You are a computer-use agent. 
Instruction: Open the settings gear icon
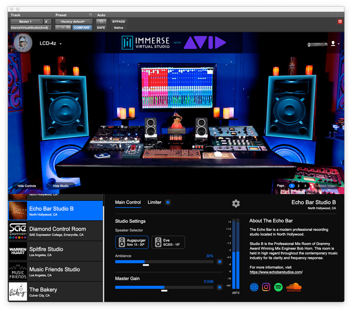236,203
